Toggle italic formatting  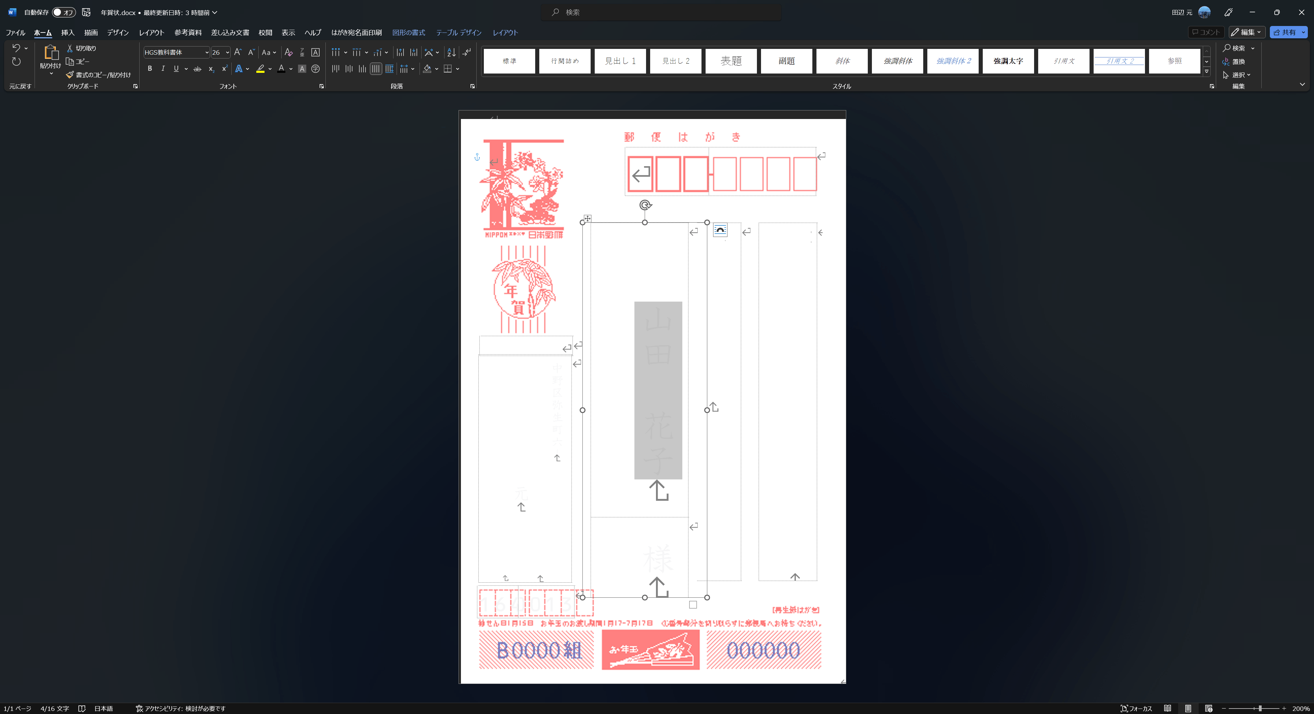point(163,69)
